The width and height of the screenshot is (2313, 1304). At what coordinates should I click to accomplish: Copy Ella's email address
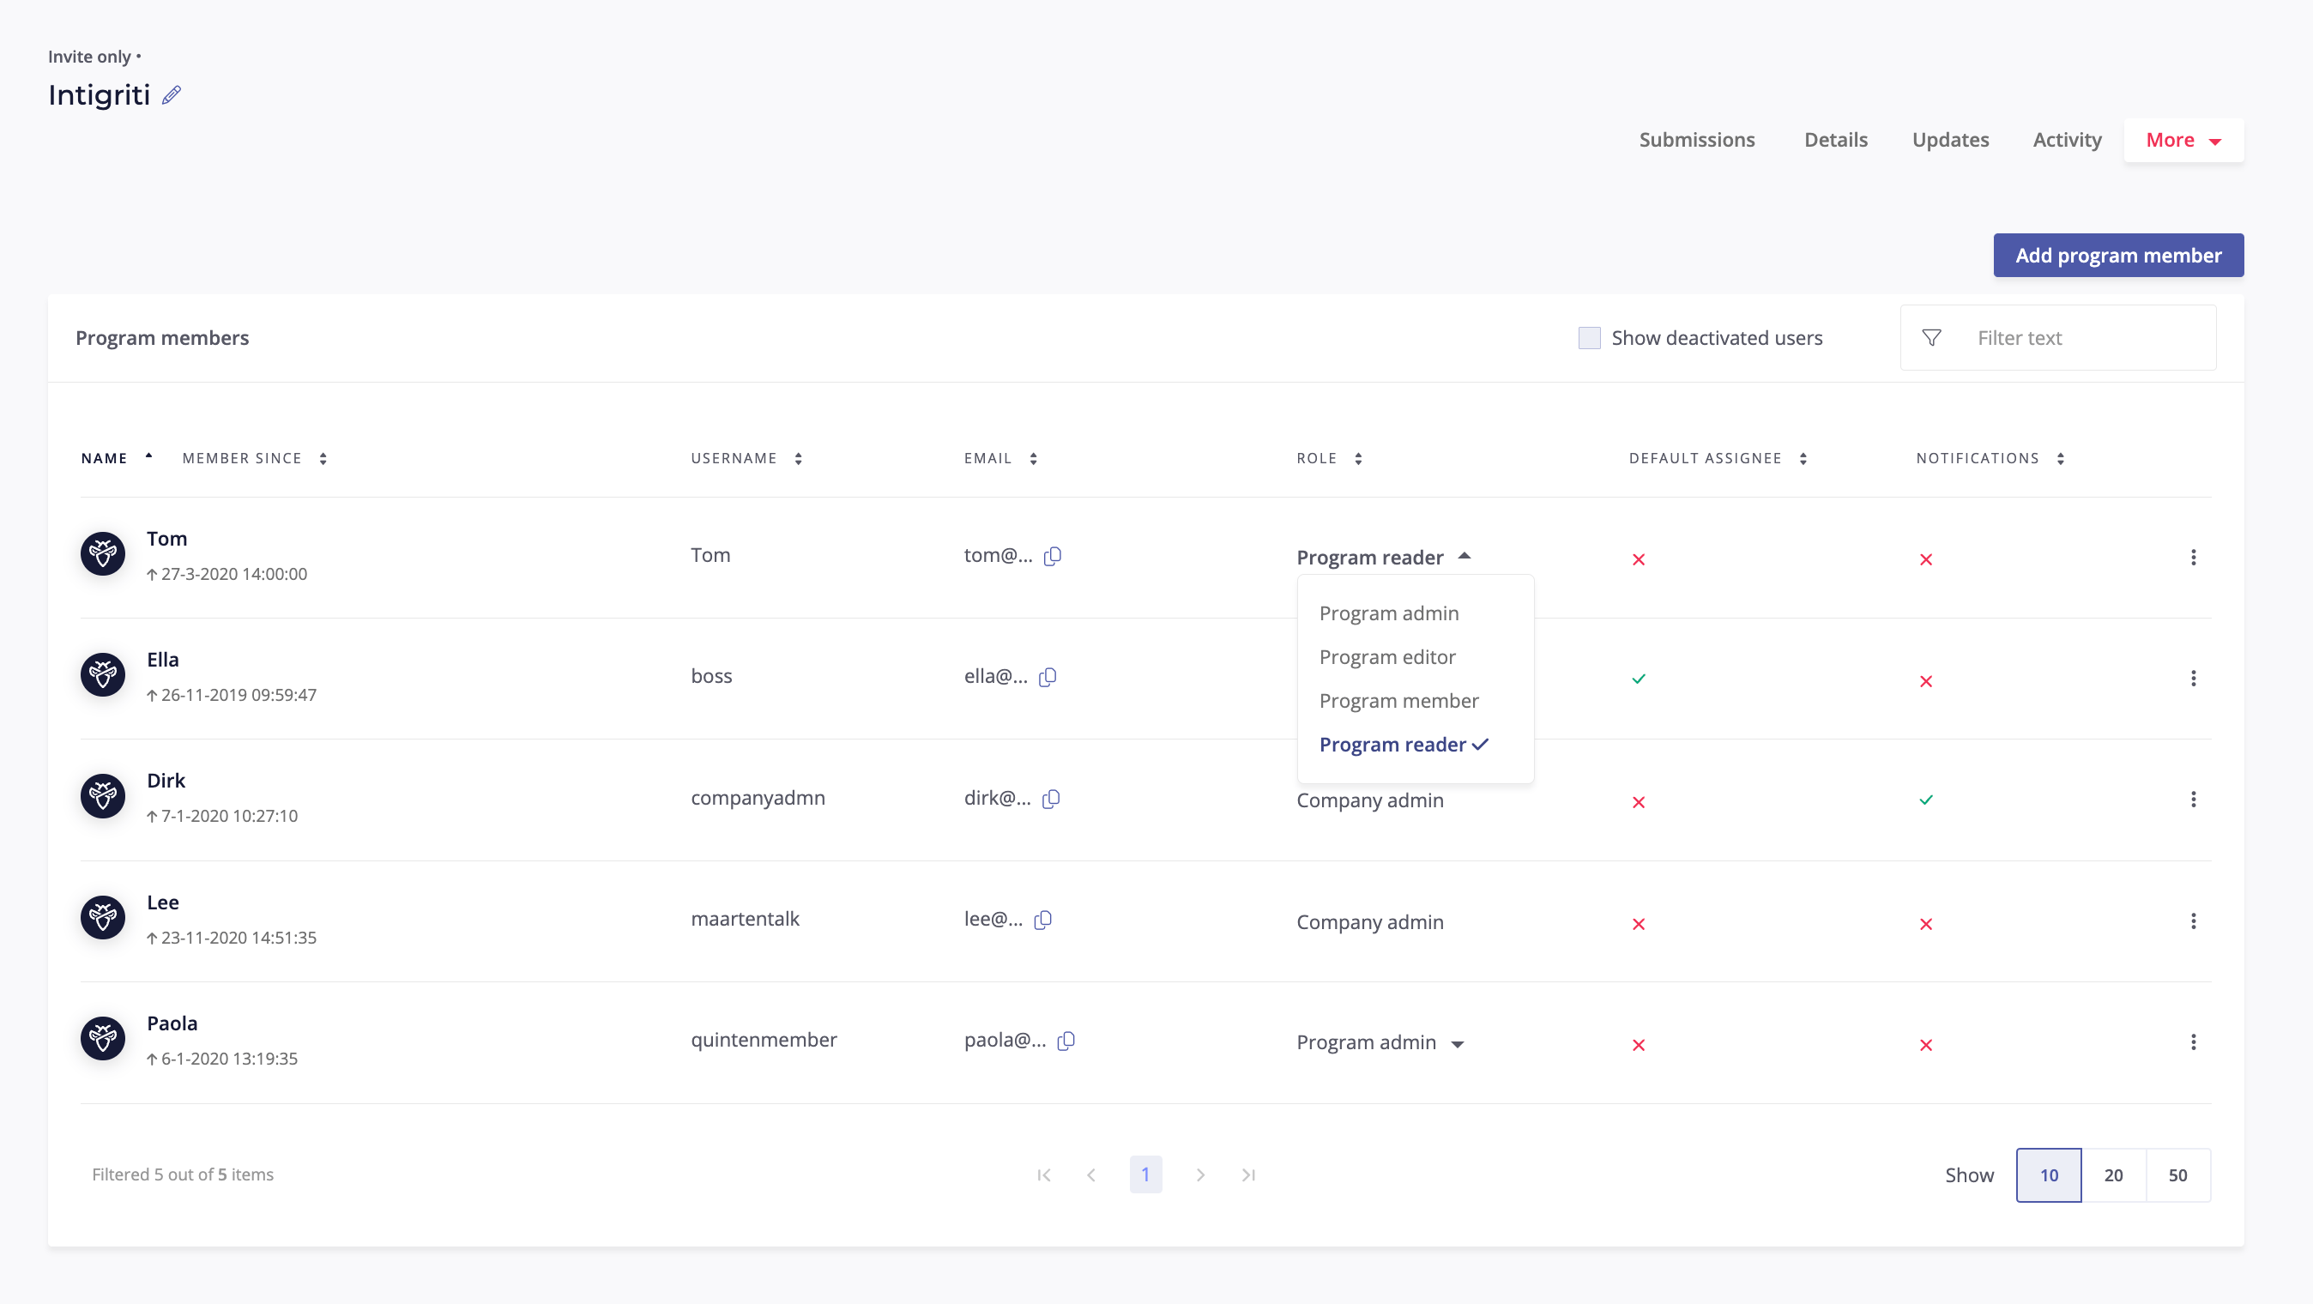pyautogui.click(x=1048, y=677)
